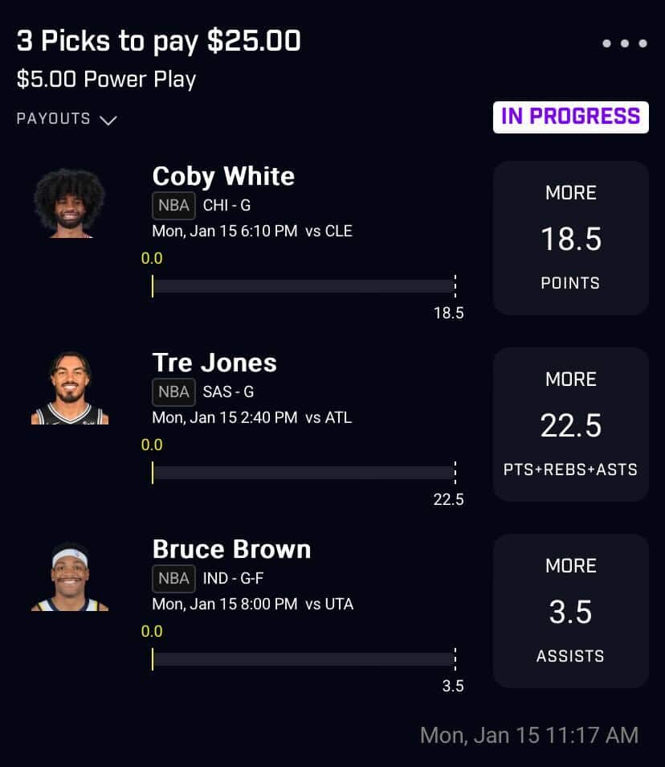Click the "3 Picks to pay $25.00" header
Viewport: 665px width, 767px height.
click(158, 42)
